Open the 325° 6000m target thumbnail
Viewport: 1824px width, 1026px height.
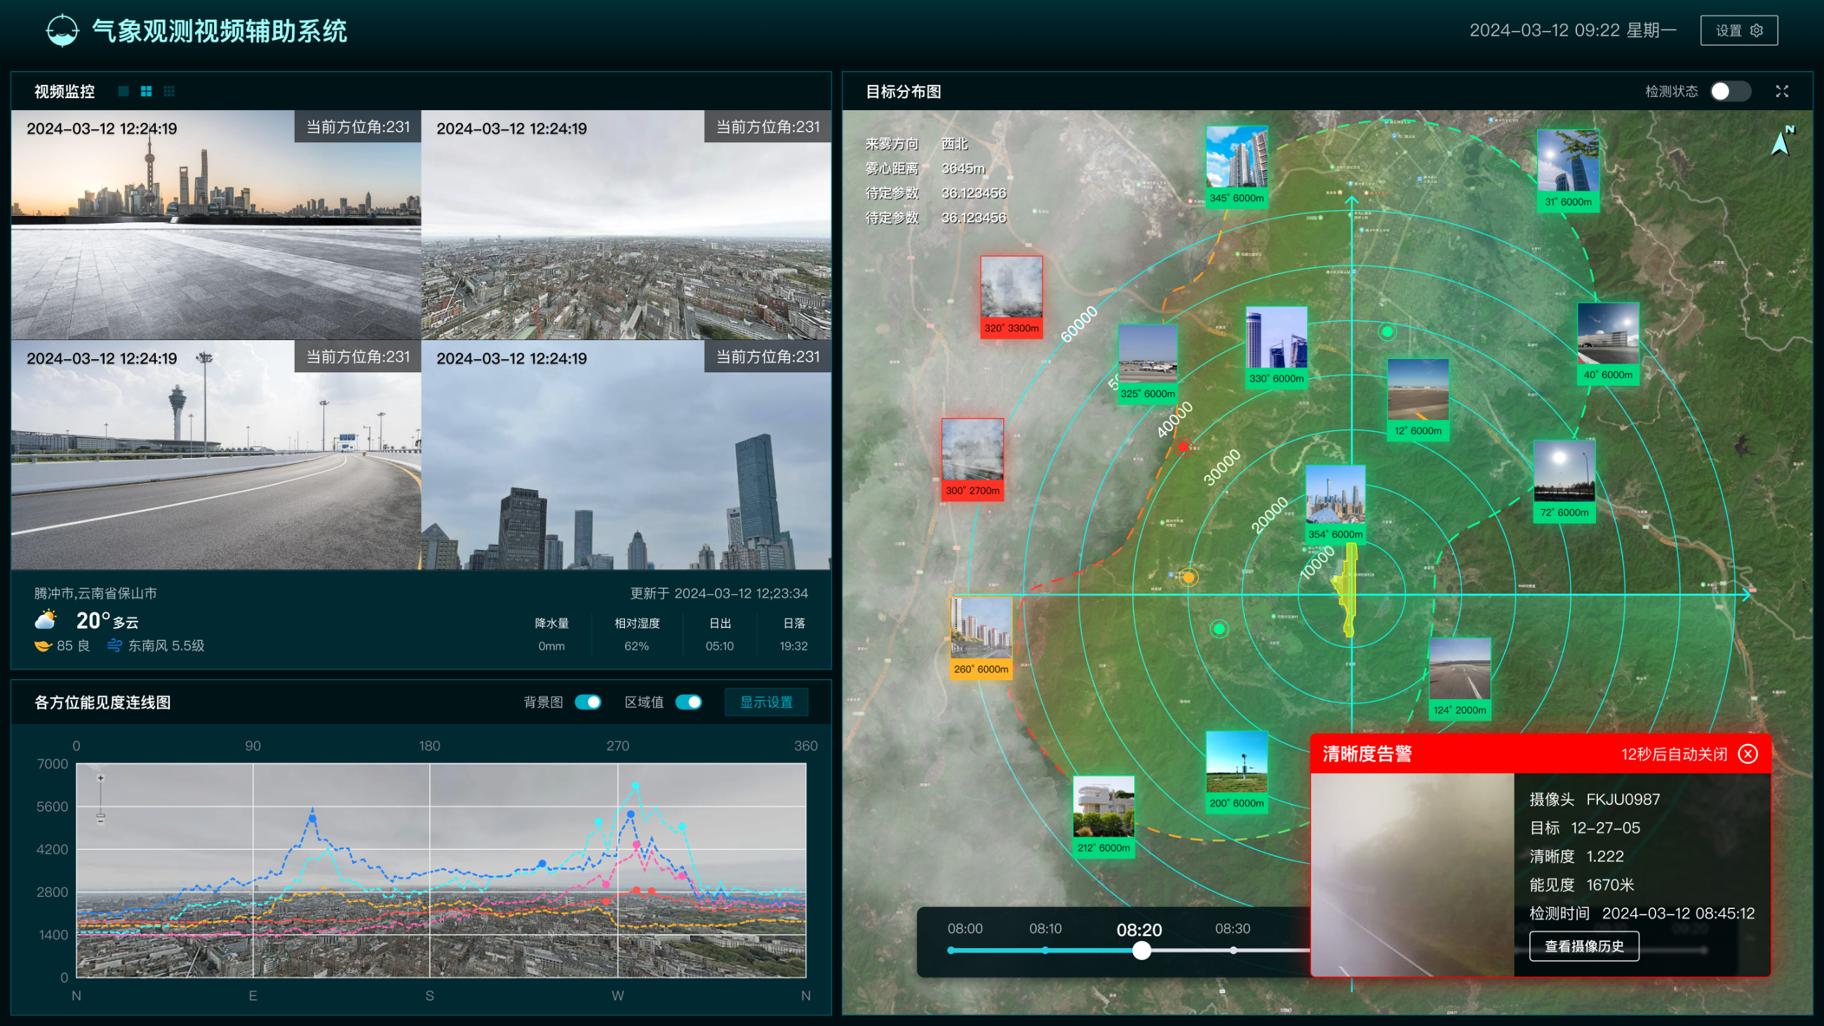tap(1148, 364)
